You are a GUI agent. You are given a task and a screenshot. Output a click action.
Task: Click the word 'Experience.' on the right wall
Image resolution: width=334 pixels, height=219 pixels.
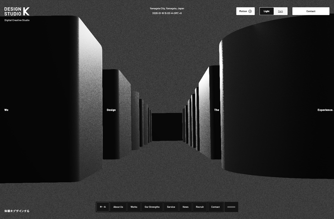pos(325,110)
